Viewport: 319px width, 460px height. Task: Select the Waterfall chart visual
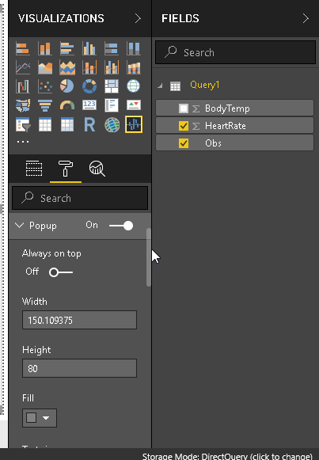pyautogui.click(x=23, y=86)
